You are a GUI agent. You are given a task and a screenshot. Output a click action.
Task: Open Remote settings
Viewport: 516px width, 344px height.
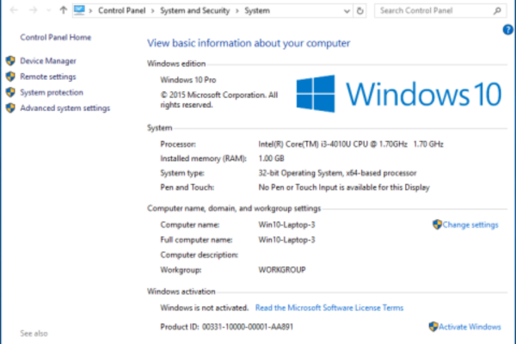(x=47, y=77)
